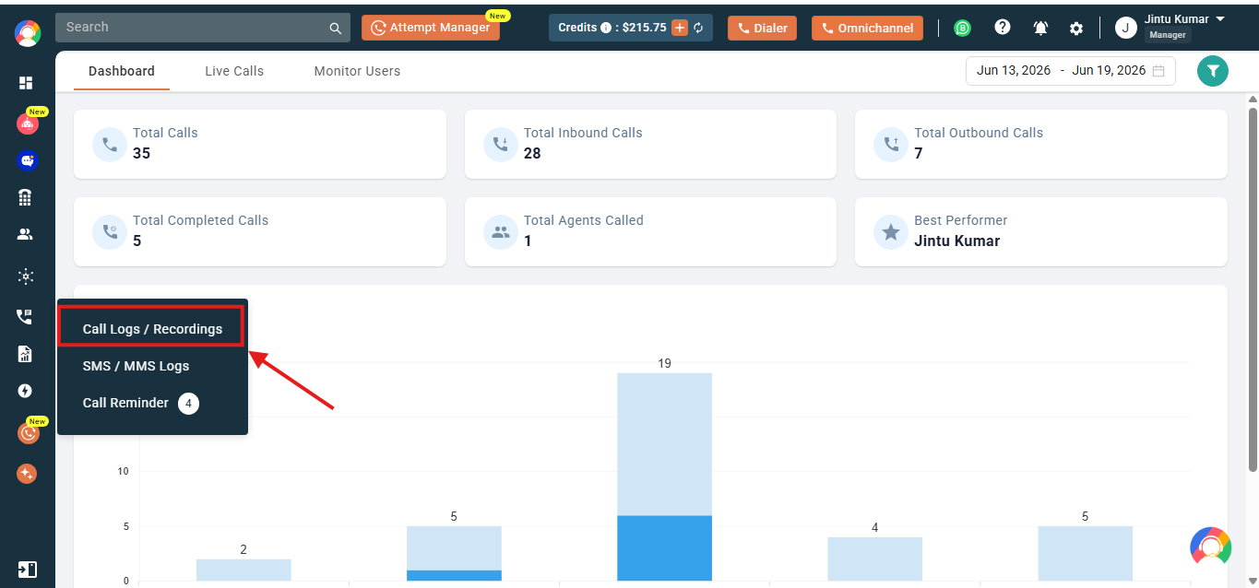Open the lightning bolt sidebar icon
Screen dimensions: 1259x588
pyautogui.click(x=26, y=391)
